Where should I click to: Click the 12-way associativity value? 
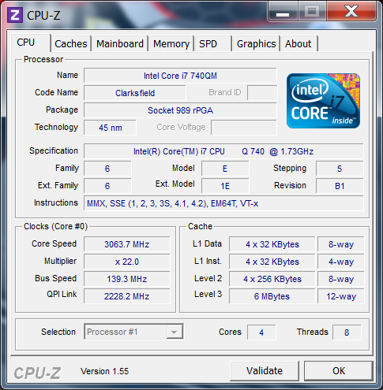tap(341, 296)
